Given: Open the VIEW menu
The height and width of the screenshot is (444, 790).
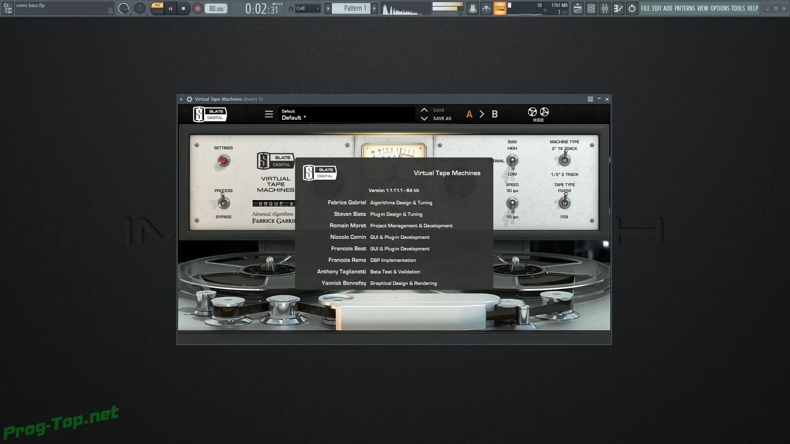Looking at the screenshot, I should 703,8.
